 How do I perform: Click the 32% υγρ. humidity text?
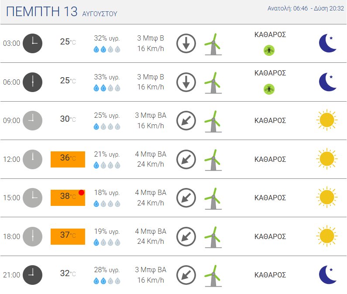coord(107,38)
